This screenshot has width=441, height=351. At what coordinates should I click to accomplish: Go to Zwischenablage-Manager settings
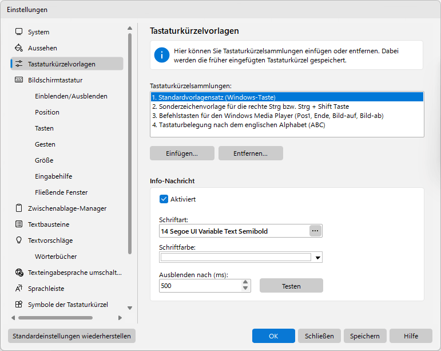[67, 208]
